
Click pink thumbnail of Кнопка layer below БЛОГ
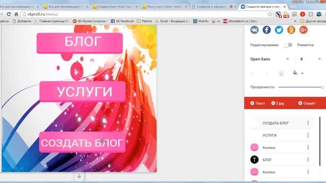(254, 172)
